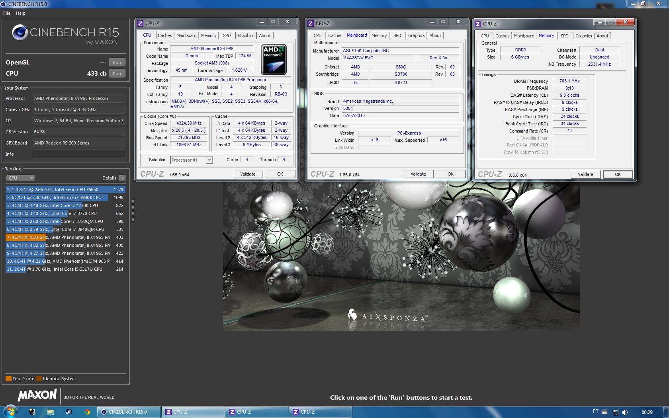Select highlighted ranking row scoring 433

point(65,237)
